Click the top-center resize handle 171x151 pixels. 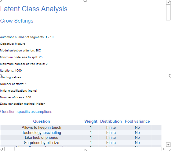85,1
